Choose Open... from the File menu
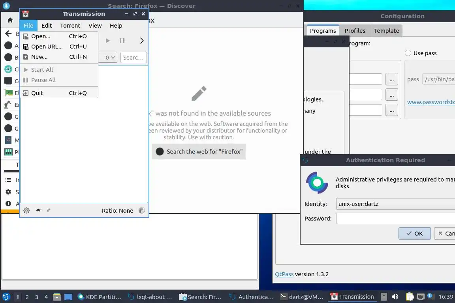Viewport: 455px width, 303px height. (x=59, y=36)
